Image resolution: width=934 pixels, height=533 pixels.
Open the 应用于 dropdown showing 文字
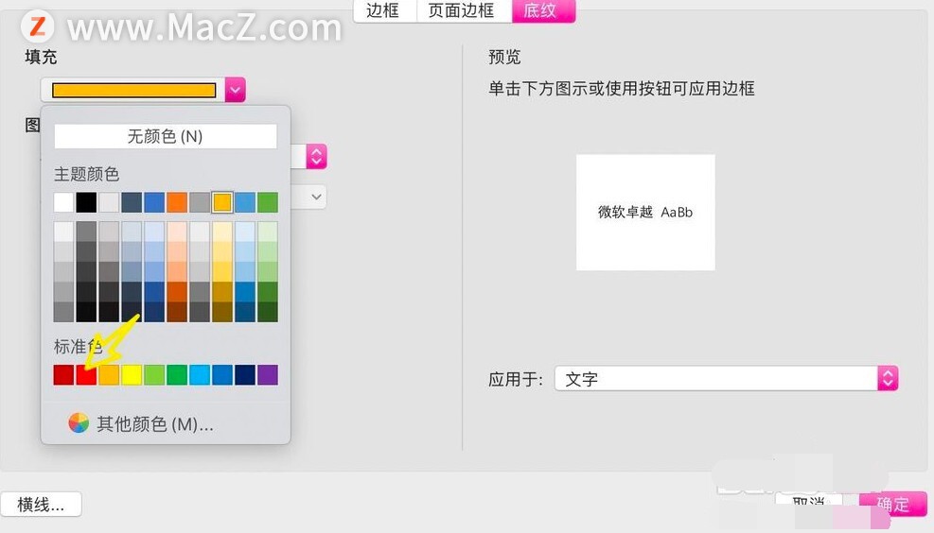[726, 378]
